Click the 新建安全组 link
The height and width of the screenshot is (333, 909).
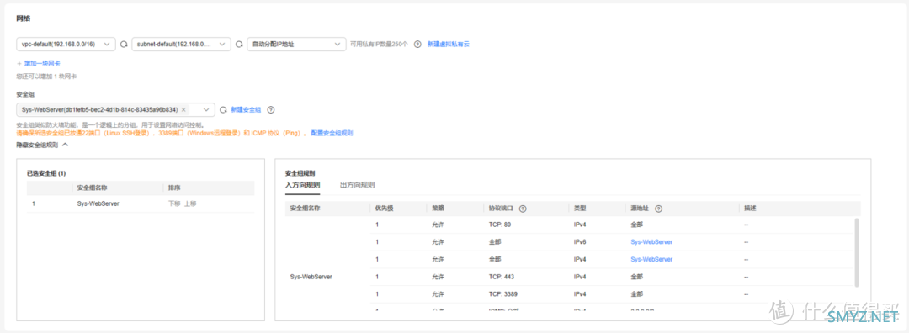coord(246,109)
